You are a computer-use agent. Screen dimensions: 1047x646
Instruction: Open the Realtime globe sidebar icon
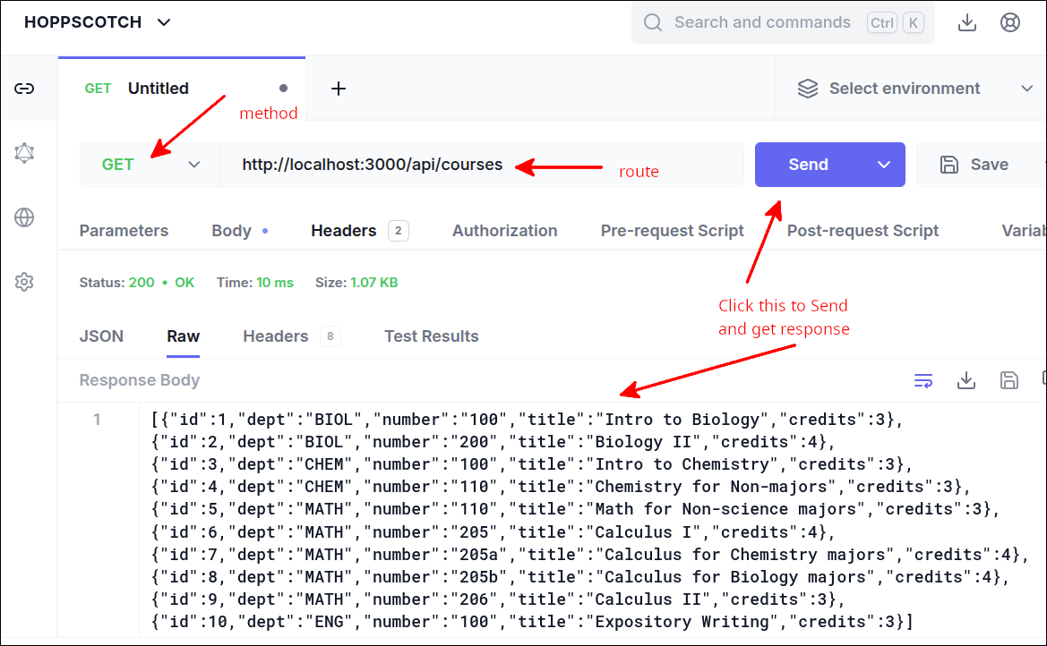click(24, 217)
